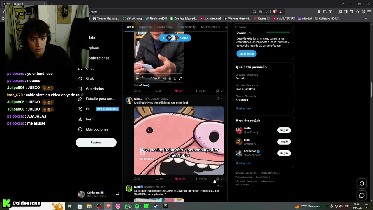Screen dimensions: 373x210
Task: Open browser extensions puzzle icon
Action: point(325,12)
